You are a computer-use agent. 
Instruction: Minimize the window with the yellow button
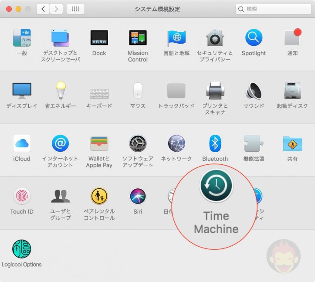tap(18, 9)
